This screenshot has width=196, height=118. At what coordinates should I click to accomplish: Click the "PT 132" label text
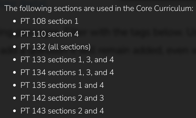[x=33, y=47]
